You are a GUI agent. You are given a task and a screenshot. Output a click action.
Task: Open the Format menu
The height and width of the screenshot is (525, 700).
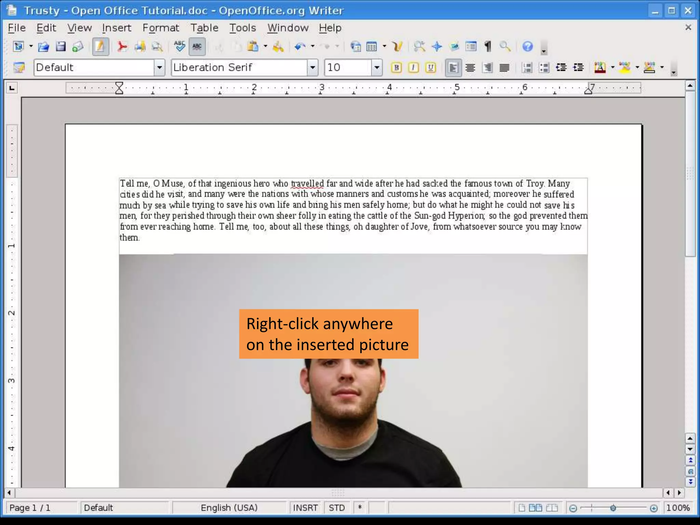pos(161,28)
